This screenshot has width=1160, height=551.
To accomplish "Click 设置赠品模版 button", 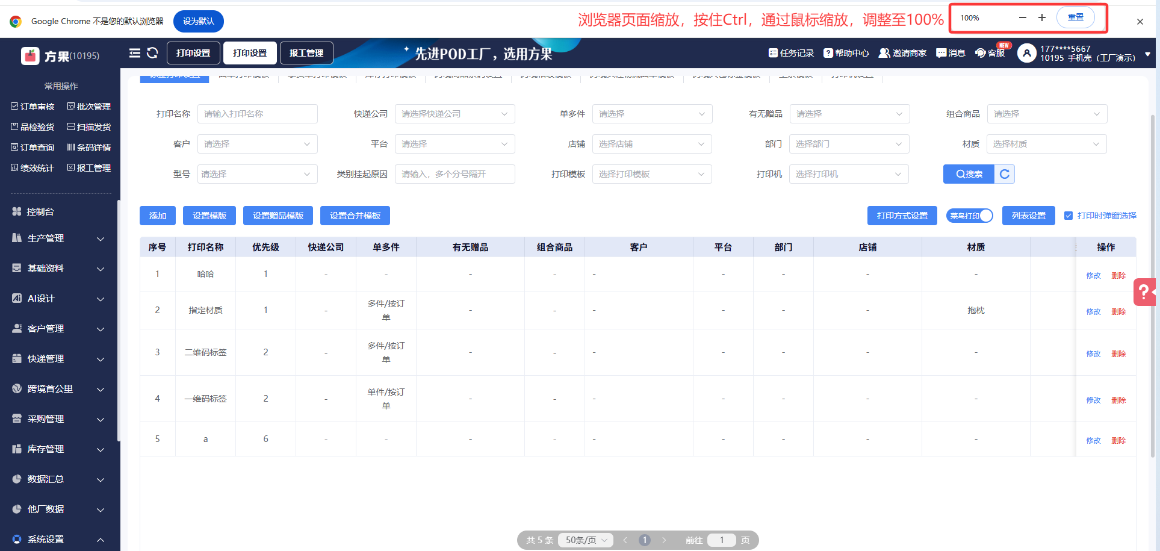I will point(278,216).
